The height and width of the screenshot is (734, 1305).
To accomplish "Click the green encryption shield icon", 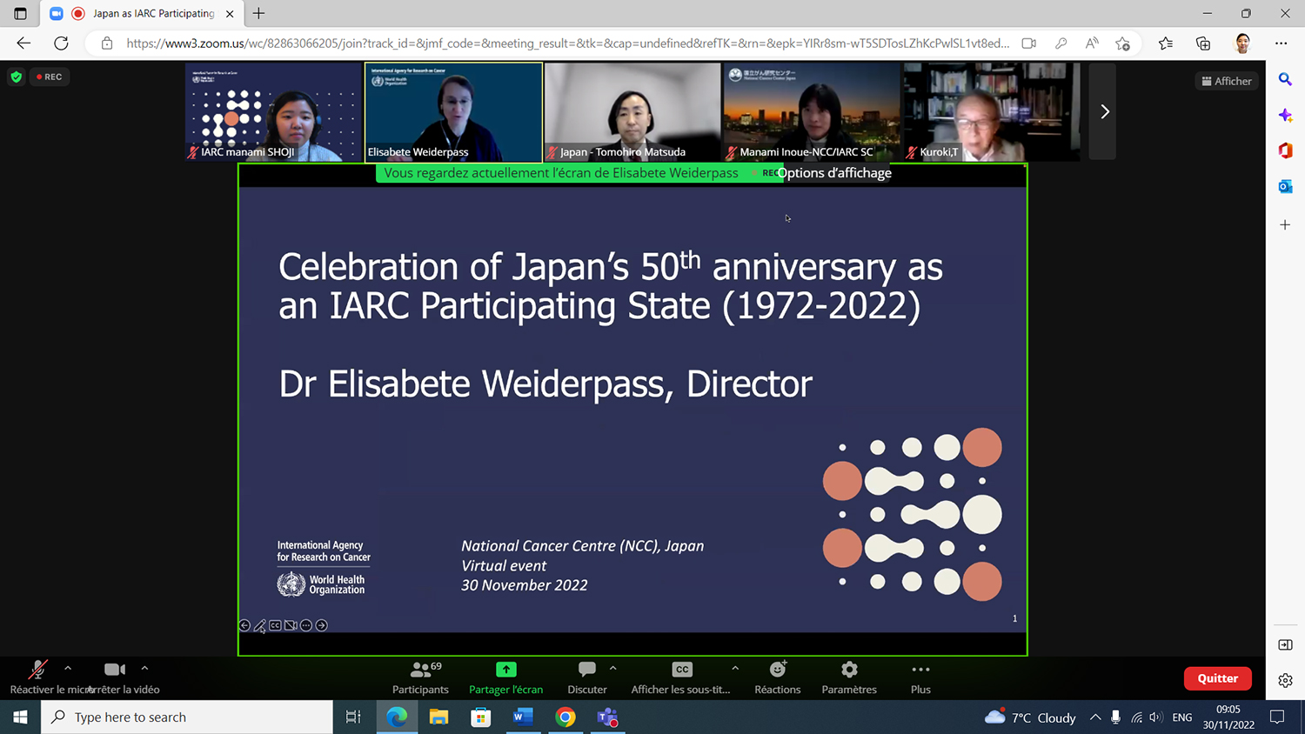I will [16, 77].
